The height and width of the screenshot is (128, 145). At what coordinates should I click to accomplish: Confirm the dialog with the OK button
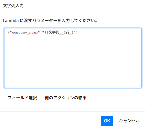pyautogui.click(x=107, y=121)
